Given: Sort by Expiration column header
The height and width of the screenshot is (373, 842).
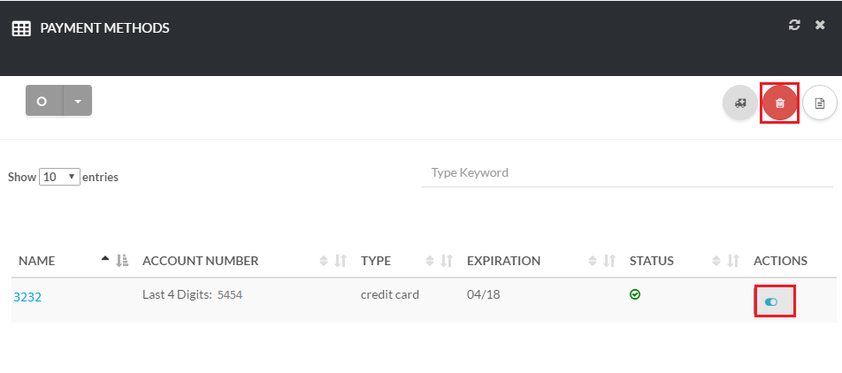Looking at the screenshot, I should pos(503,261).
